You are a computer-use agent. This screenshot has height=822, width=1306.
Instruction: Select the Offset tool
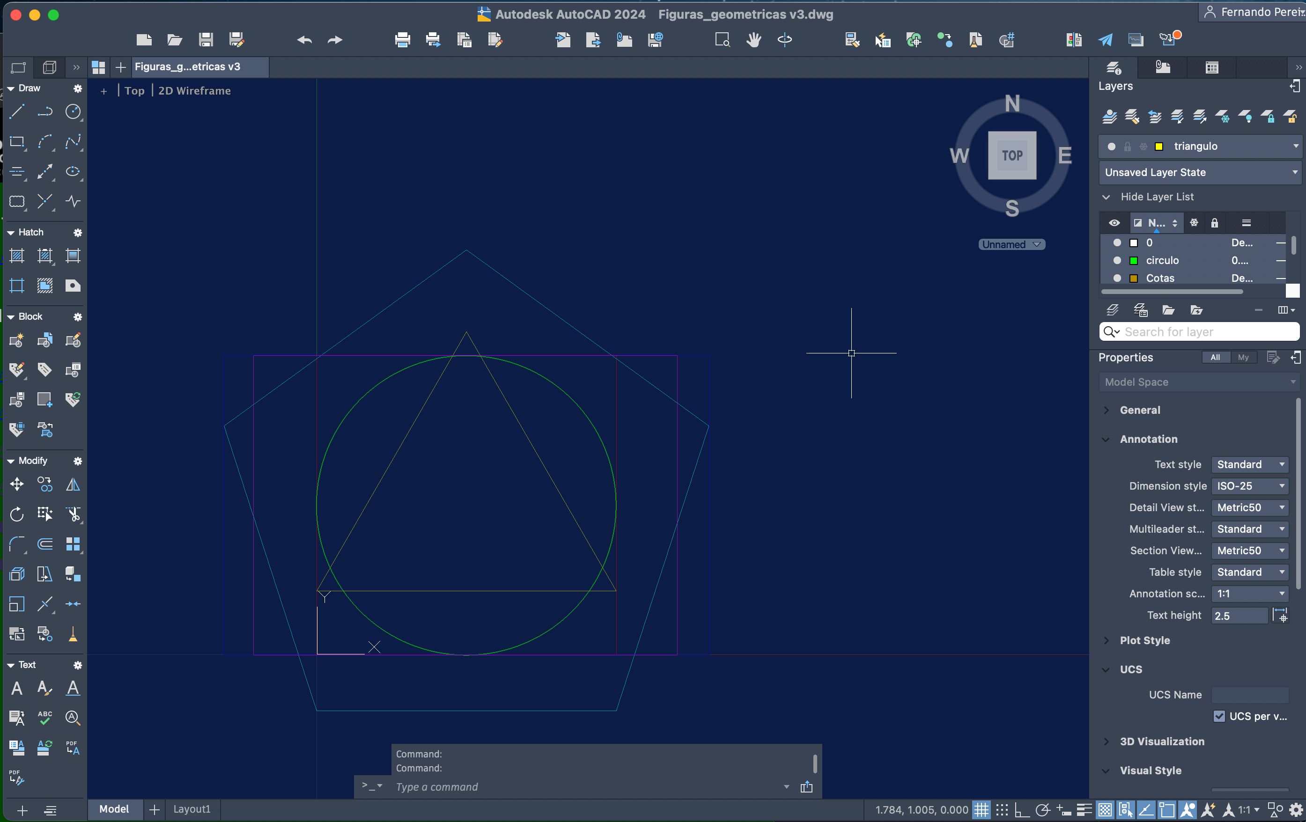point(45,544)
